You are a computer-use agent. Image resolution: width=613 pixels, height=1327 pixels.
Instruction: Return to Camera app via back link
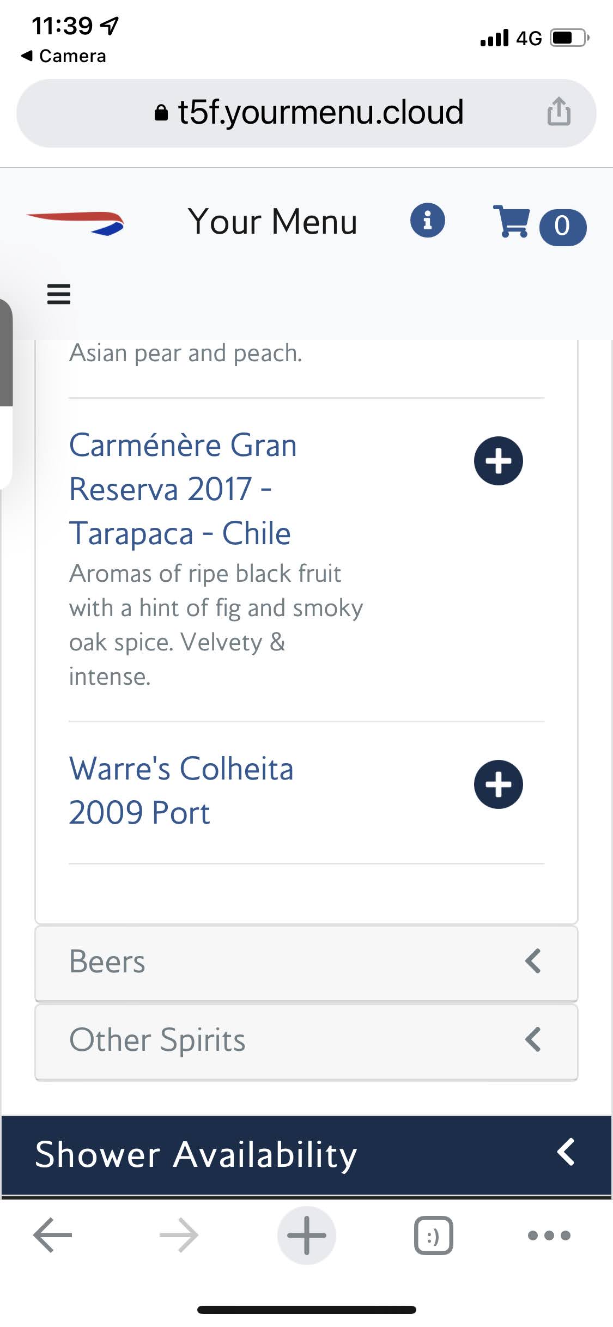tap(64, 56)
